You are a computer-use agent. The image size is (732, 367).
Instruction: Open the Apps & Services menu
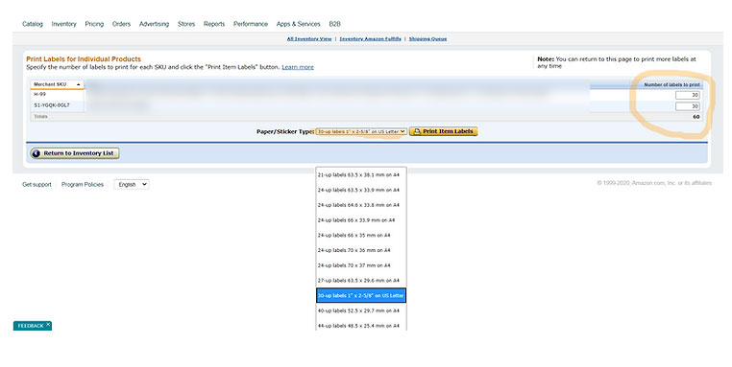299,24
